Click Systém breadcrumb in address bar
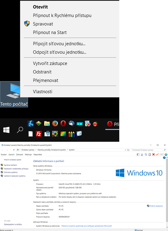The image size is (168, 231). click(x=72, y=150)
